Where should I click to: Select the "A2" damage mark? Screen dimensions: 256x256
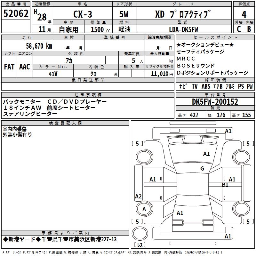coord(138,196)
